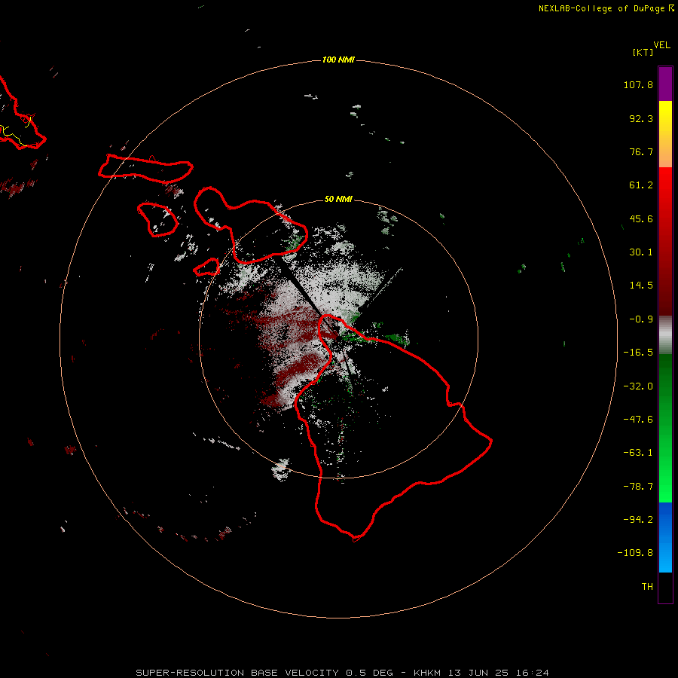Image resolution: width=678 pixels, height=678 pixels.
Task: Click the VEL legend title
Action: pos(662,45)
